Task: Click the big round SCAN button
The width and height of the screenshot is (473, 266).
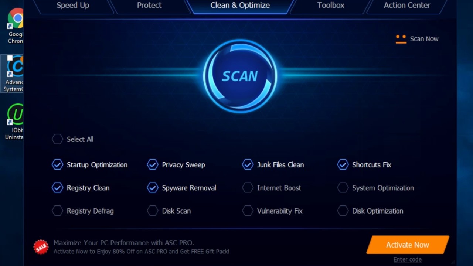Action: 240,76
